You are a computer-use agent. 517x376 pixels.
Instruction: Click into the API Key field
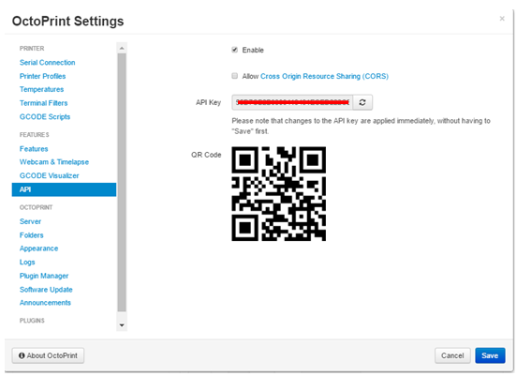(292, 102)
